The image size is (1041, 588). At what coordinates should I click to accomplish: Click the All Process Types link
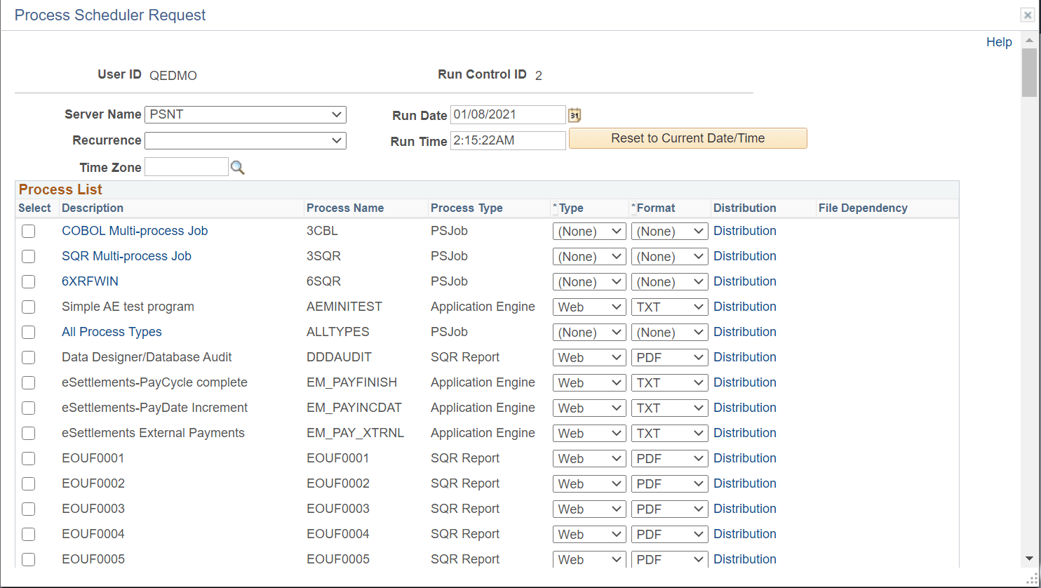point(112,332)
